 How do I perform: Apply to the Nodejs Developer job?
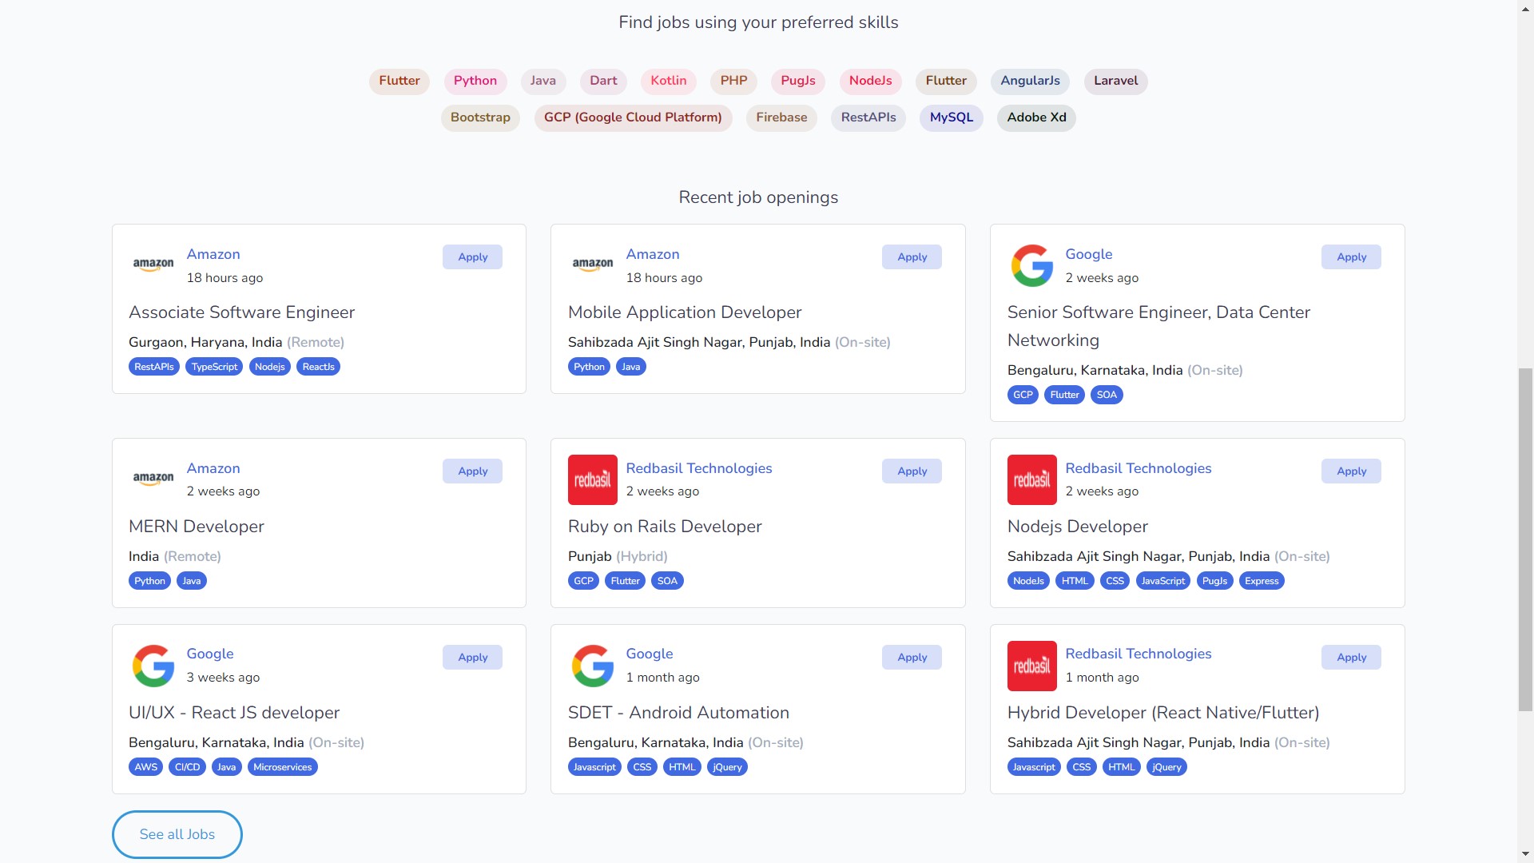1350,471
